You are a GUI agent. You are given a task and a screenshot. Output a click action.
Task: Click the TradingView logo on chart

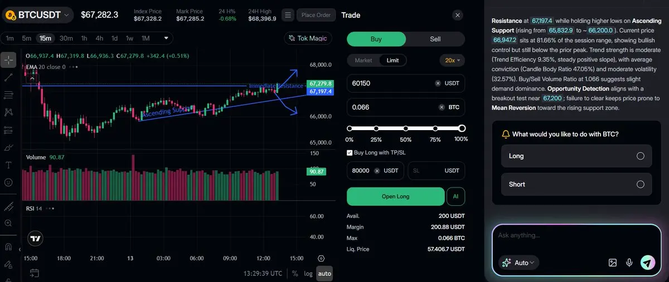[x=36, y=238]
